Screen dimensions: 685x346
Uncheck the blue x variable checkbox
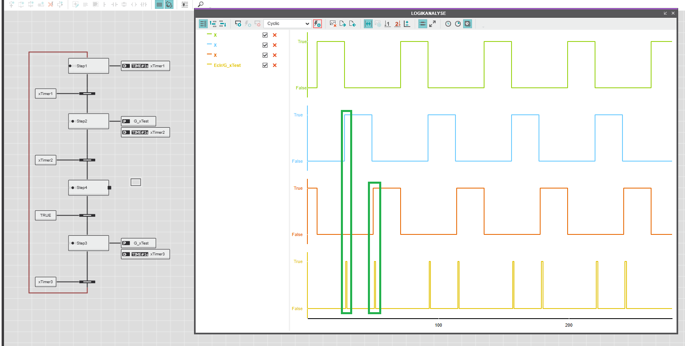(x=265, y=45)
